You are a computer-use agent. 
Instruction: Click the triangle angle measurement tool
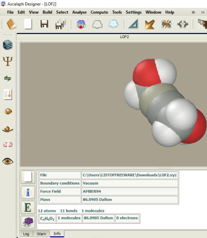tap(133, 24)
